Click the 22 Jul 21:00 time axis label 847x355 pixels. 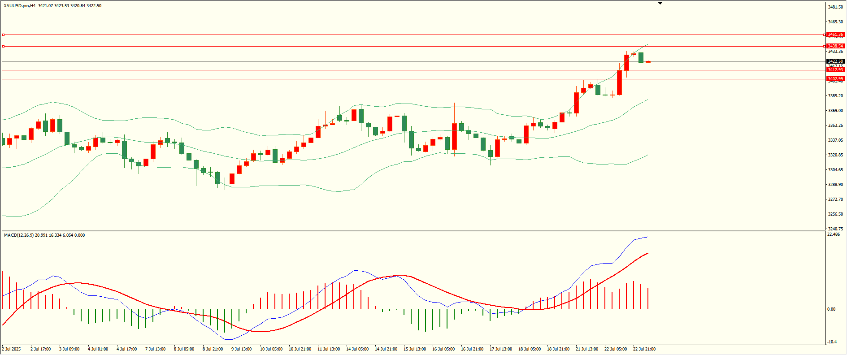click(644, 349)
